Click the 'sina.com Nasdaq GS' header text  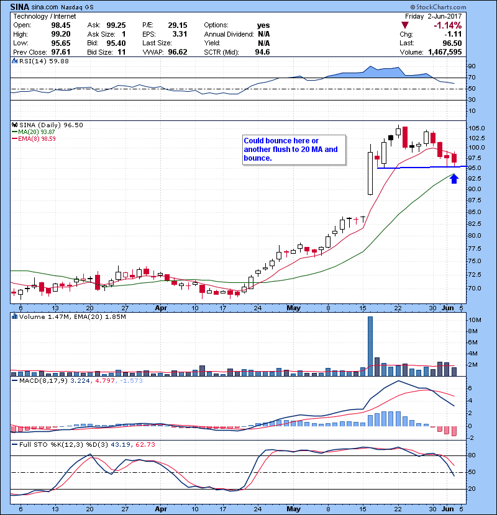click(63, 7)
